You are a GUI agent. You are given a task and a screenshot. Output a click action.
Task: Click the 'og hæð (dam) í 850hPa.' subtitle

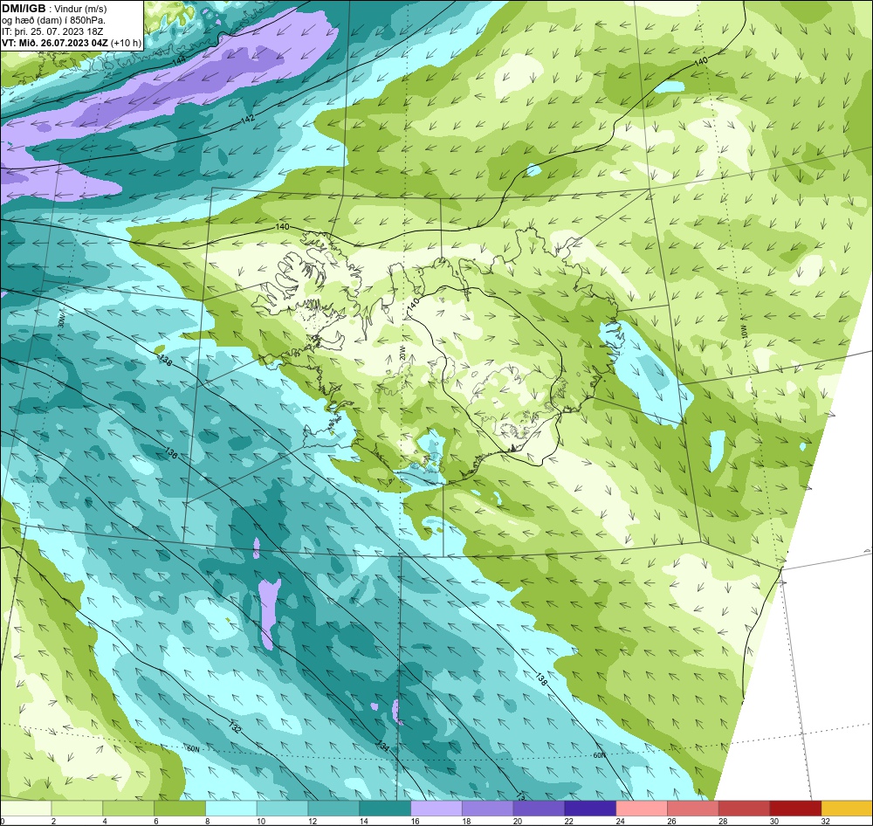pyautogui.click(x=54, y=20)
